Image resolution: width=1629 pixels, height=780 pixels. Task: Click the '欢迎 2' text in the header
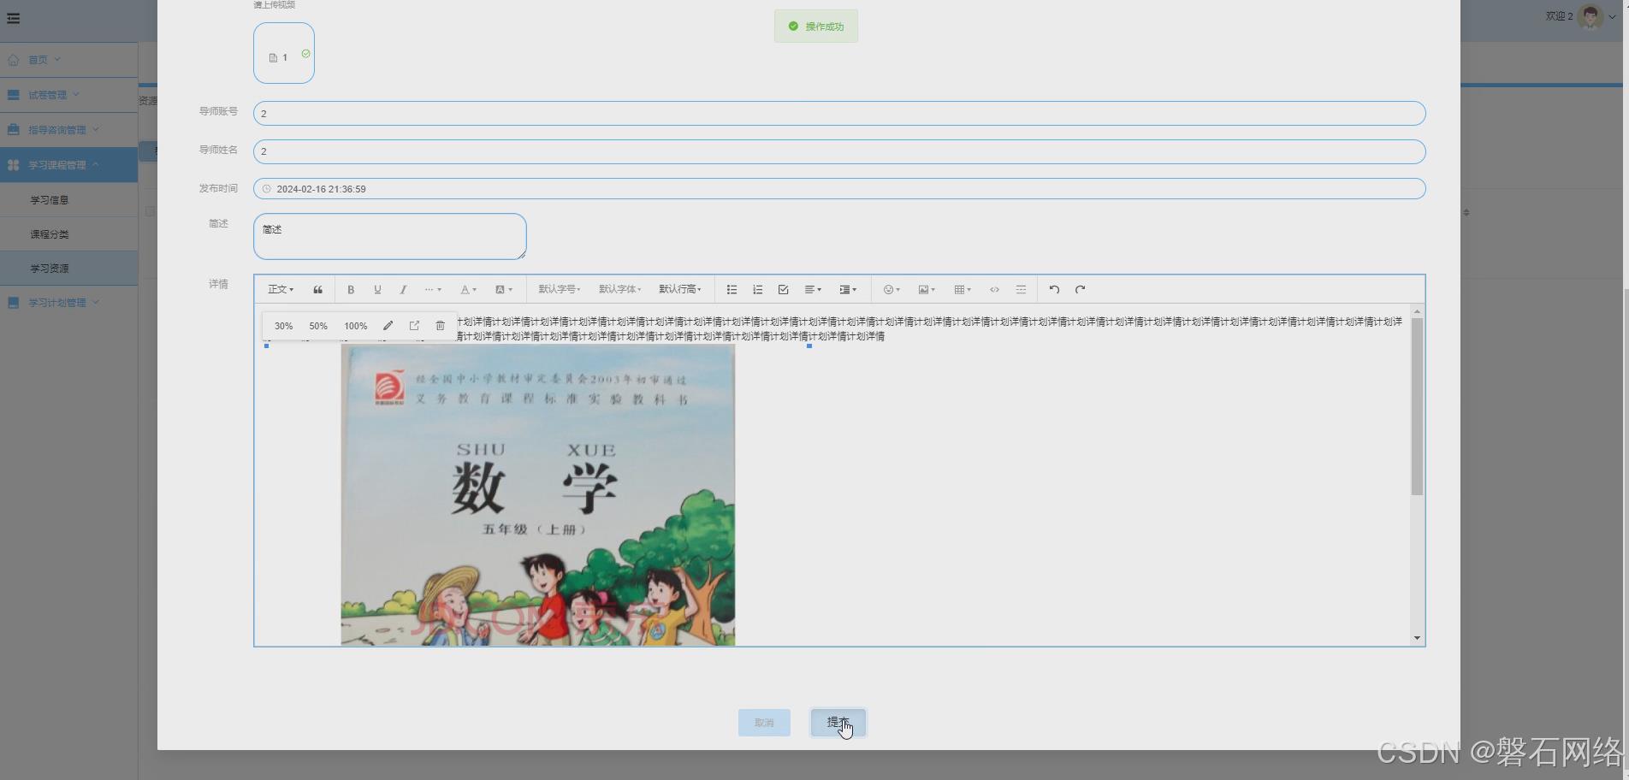1559,16
